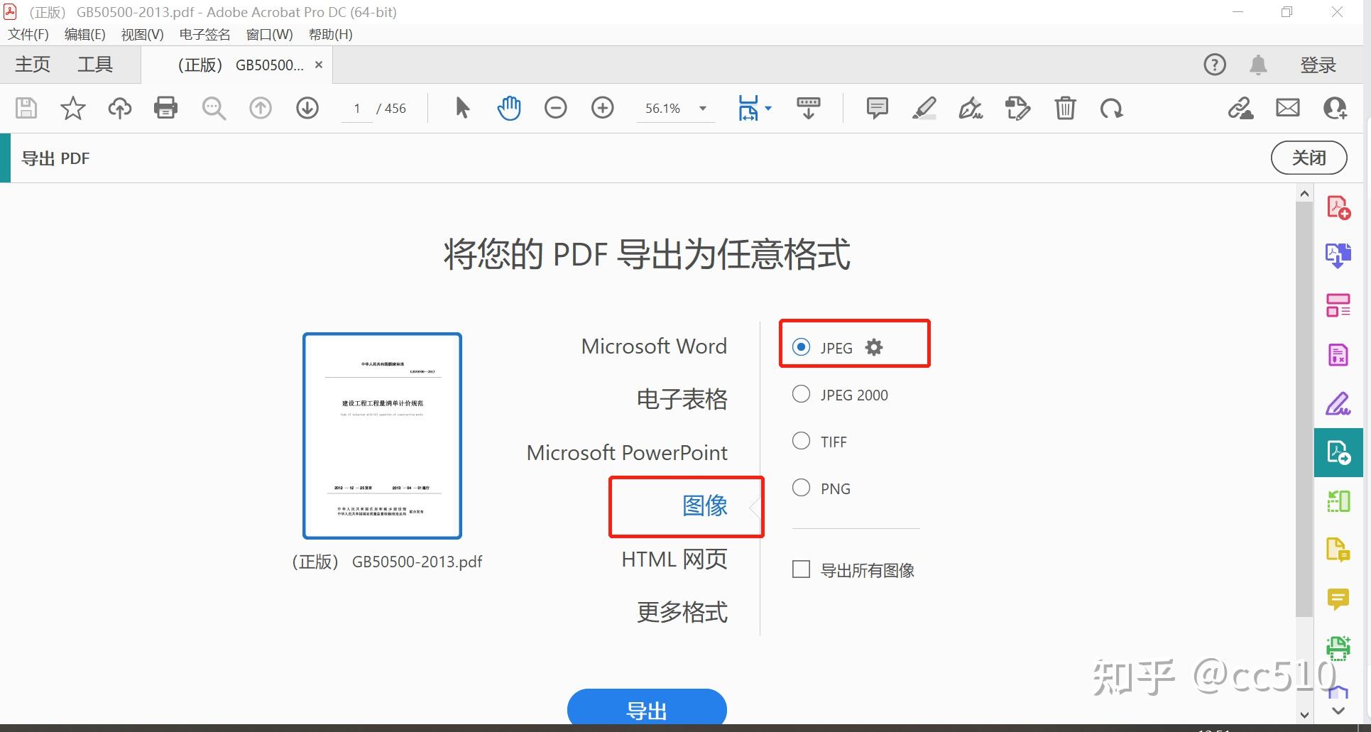Click the 导出 button

(645, 708)
